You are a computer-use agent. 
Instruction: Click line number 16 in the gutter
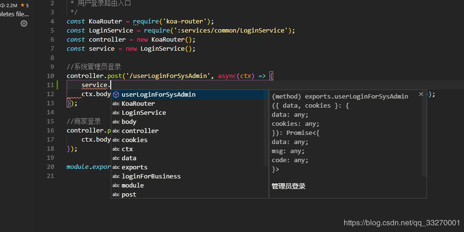click(x=51, y=131)
